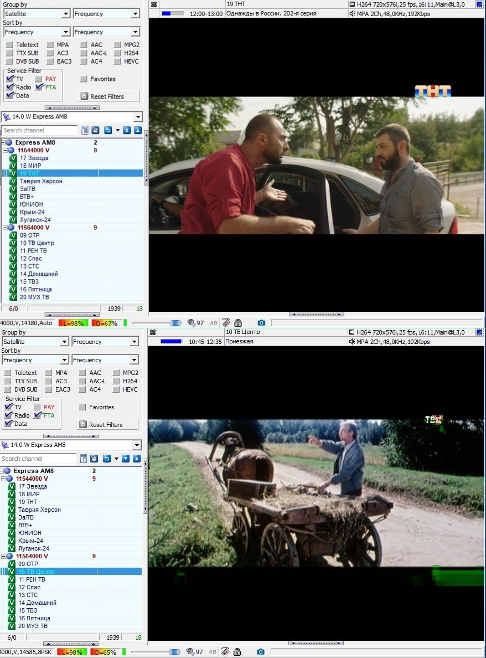Collapse all tree nodes icon in ТВ Центр window

tap(136, 459)
